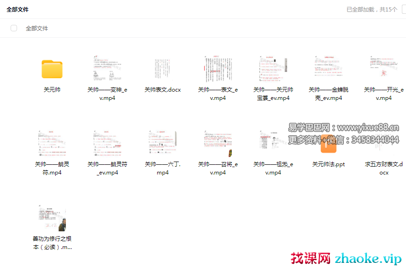406x267 pixels.
Task: Click the 关帅——金蝉脱壳_ev.mp4 thumbnail
Action: point(329,69)
